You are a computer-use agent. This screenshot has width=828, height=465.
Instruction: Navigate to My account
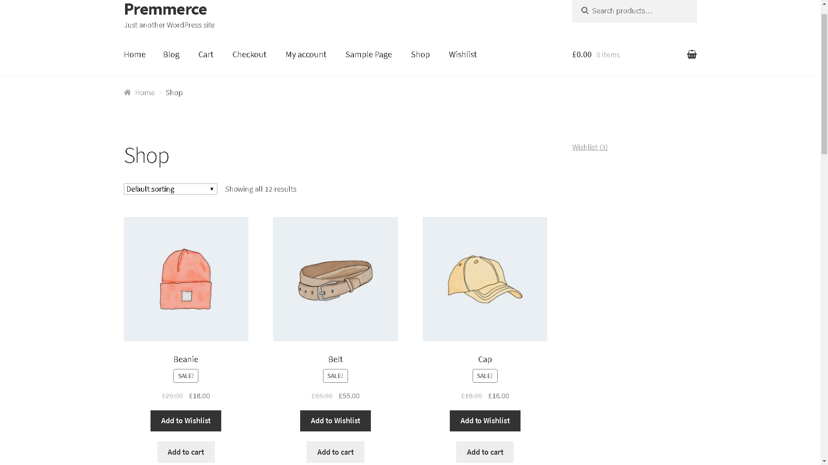pyautogui.click(x=306, y=55)
